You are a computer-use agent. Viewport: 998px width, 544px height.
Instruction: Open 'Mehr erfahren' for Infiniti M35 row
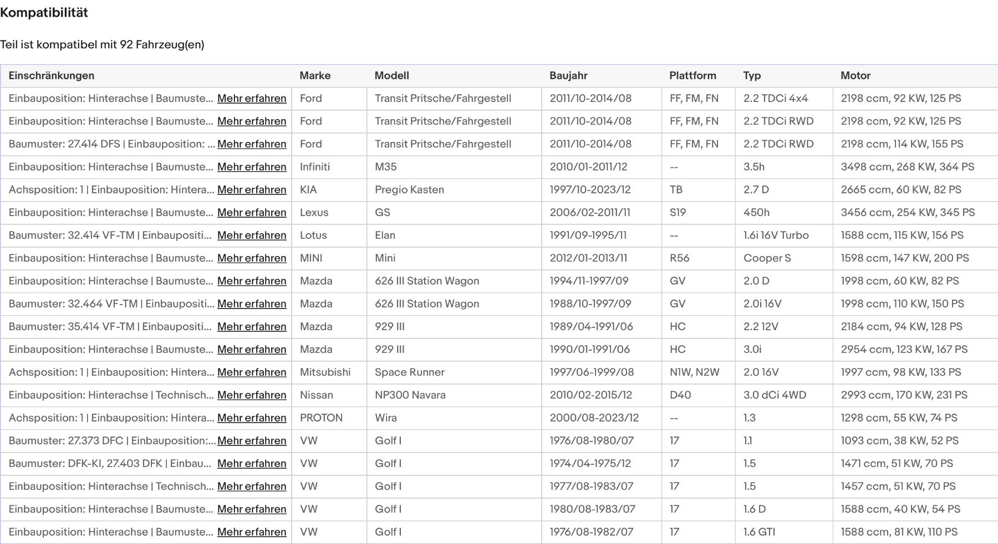pos(252,167)
